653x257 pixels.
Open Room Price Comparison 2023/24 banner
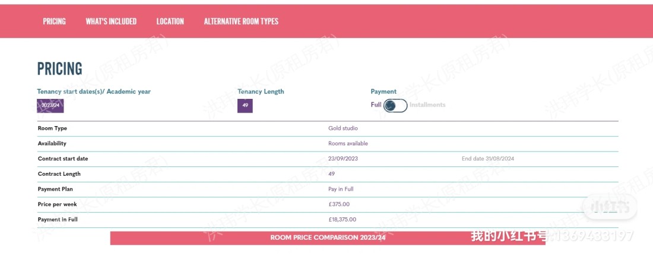click(328, 237)
